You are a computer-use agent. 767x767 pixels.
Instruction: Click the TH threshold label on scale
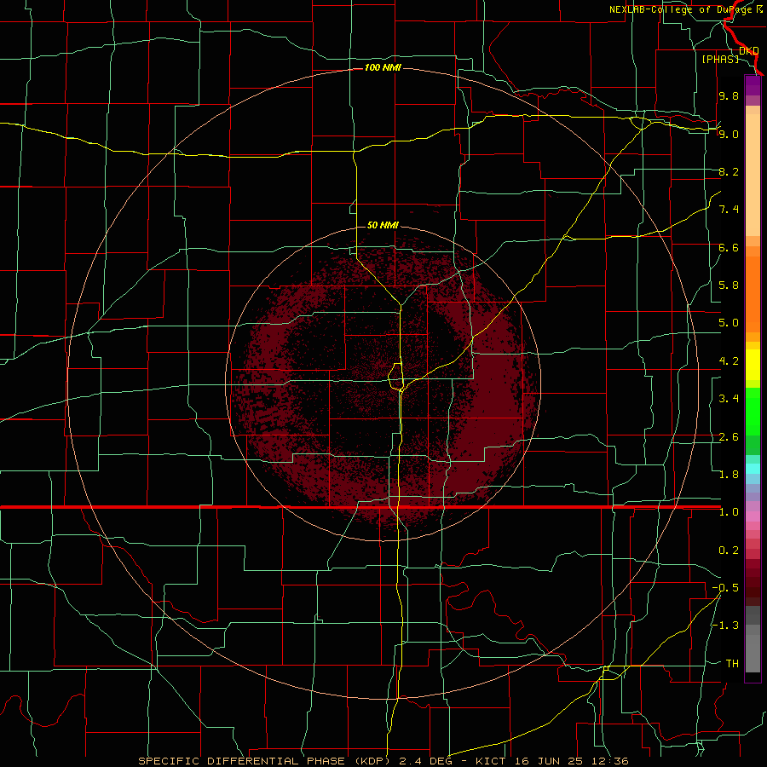732,664
